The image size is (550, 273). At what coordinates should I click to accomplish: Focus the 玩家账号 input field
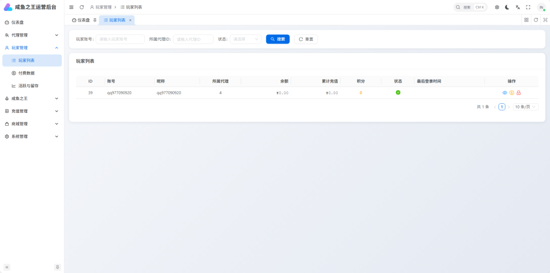(x=120, y=39)
